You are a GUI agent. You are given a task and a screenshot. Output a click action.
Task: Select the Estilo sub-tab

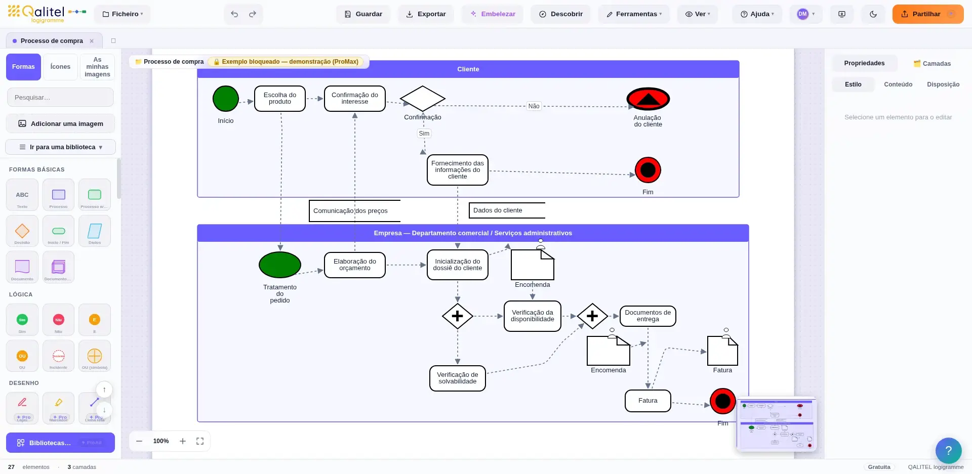[x=853, y=84]
